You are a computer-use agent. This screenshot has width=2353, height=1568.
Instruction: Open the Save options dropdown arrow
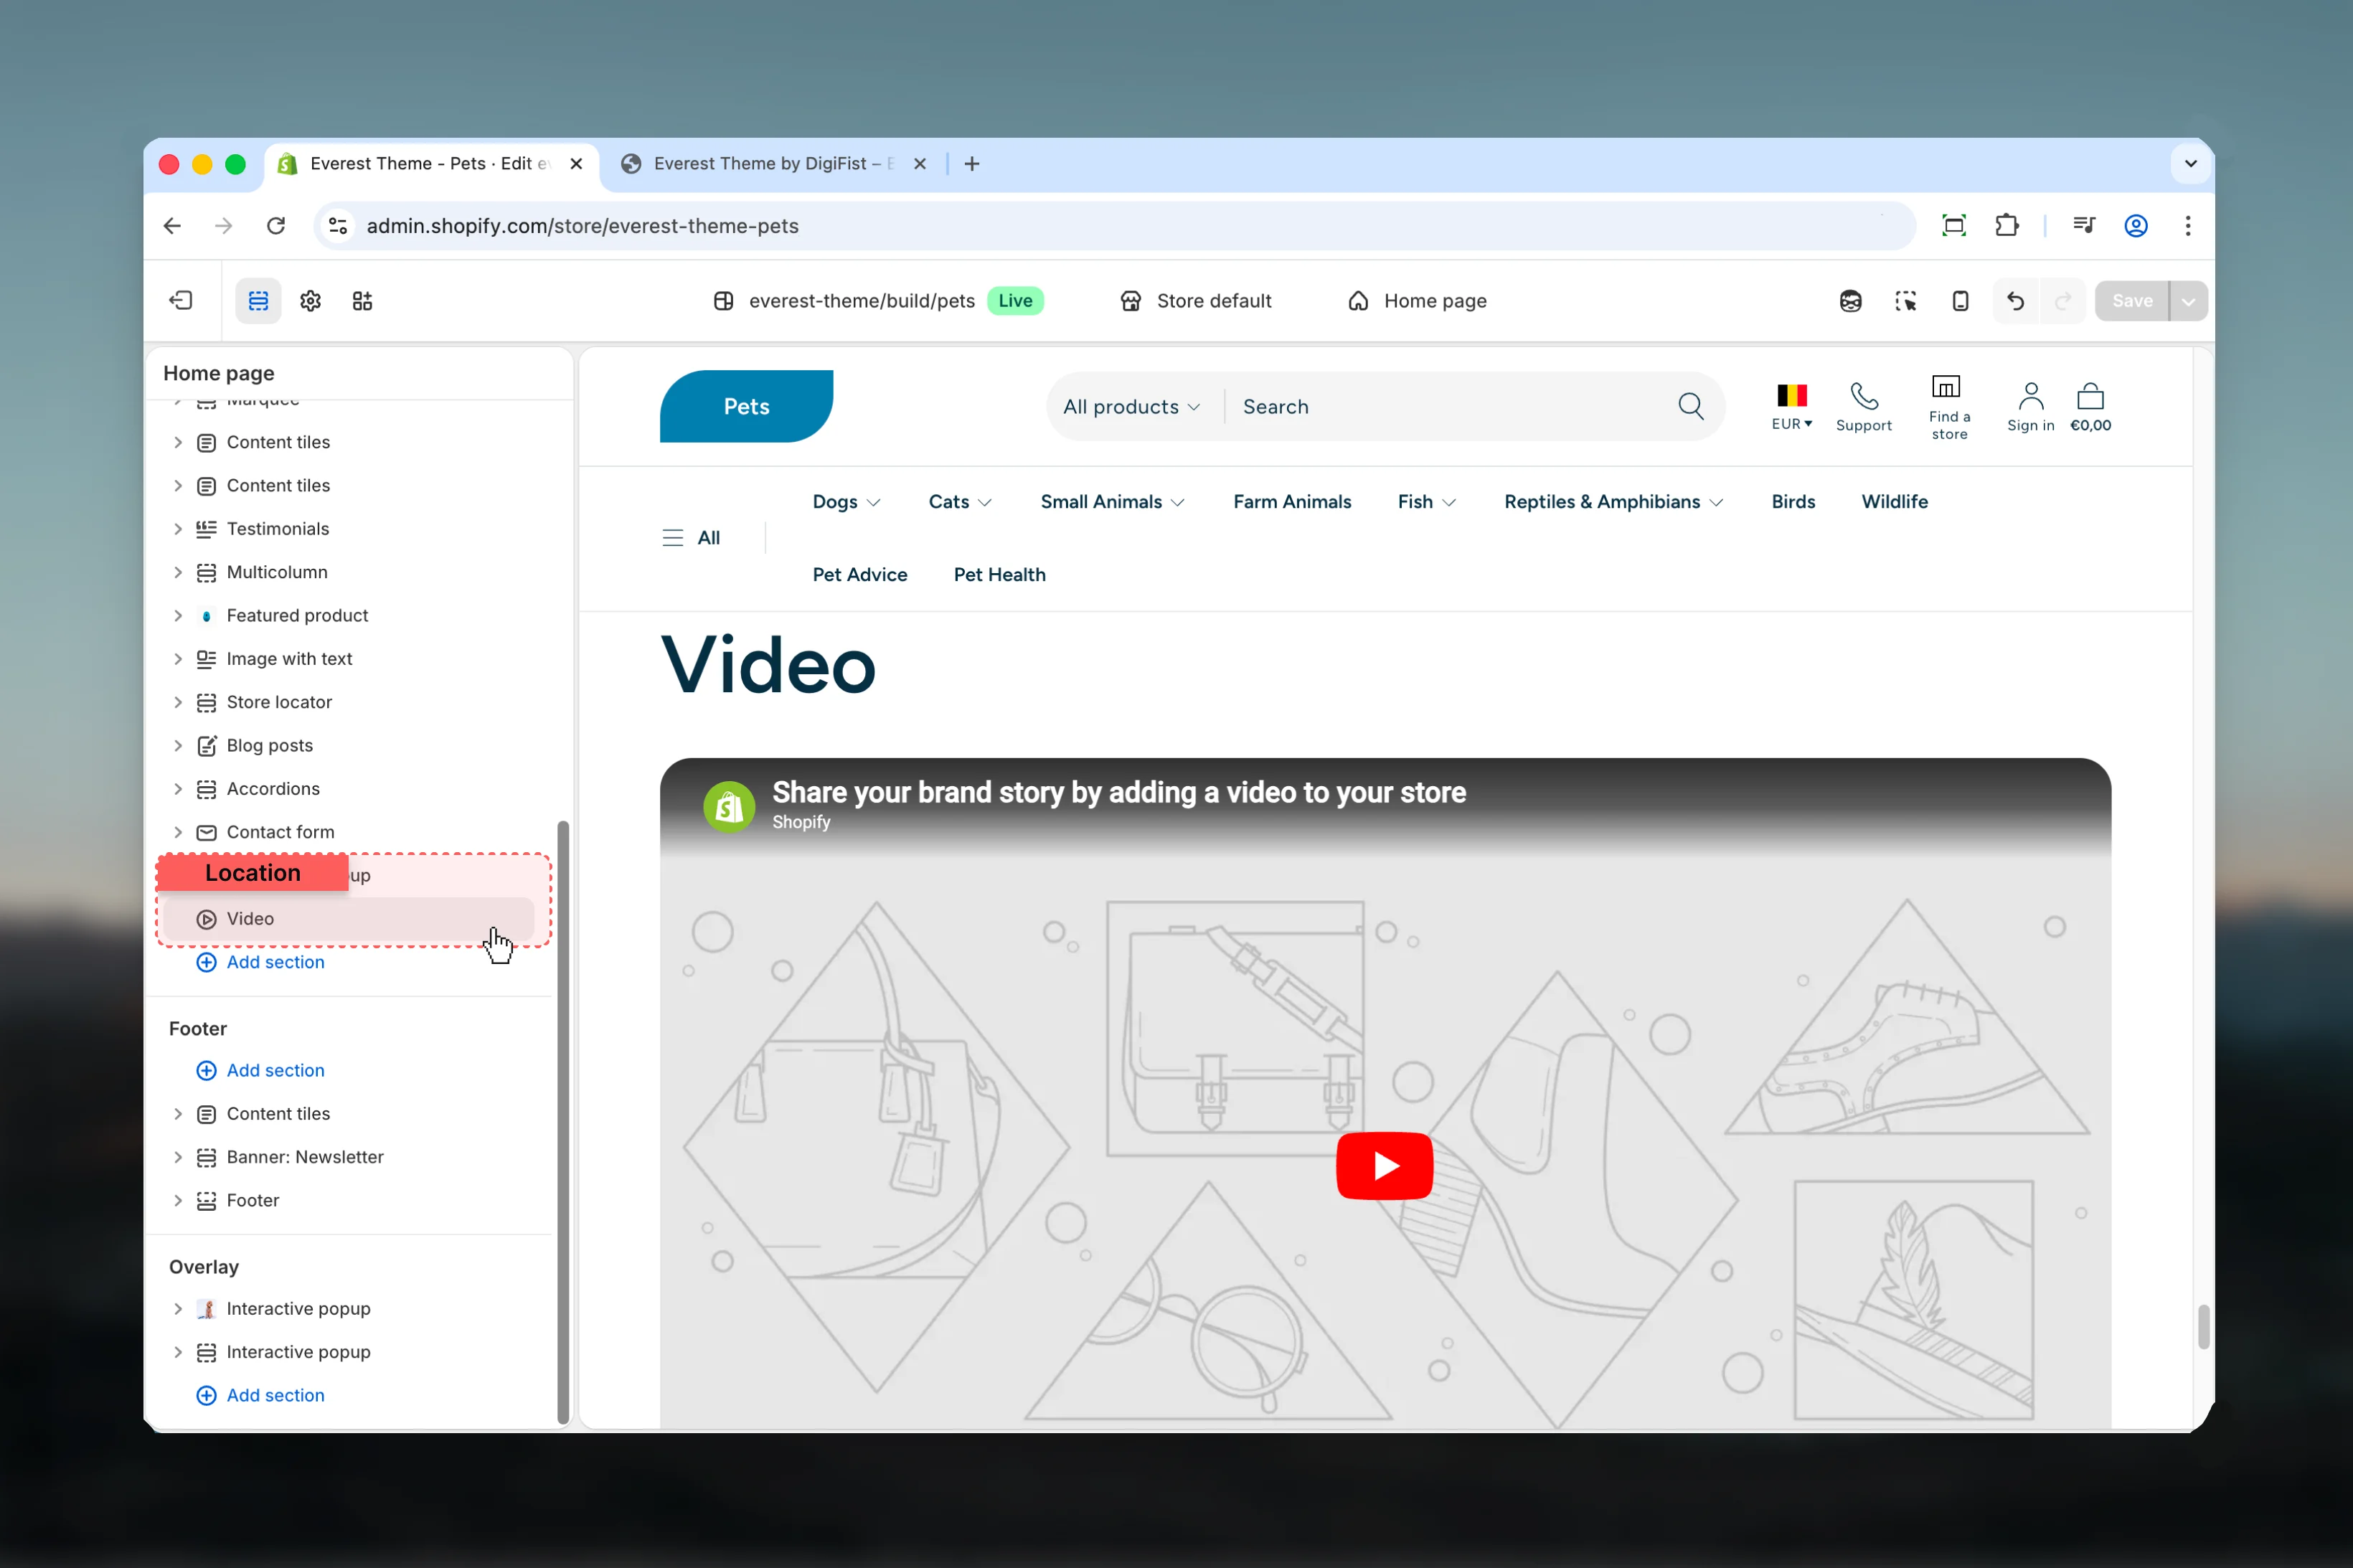(x=2188, y=301)
